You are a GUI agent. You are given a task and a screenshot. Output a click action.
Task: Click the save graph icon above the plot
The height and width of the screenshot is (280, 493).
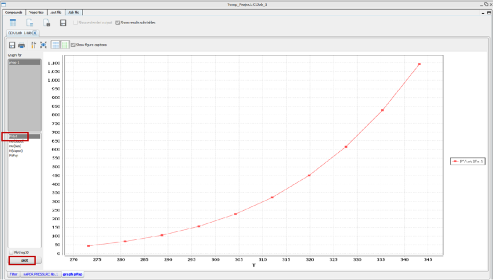(x=12, y=45)
